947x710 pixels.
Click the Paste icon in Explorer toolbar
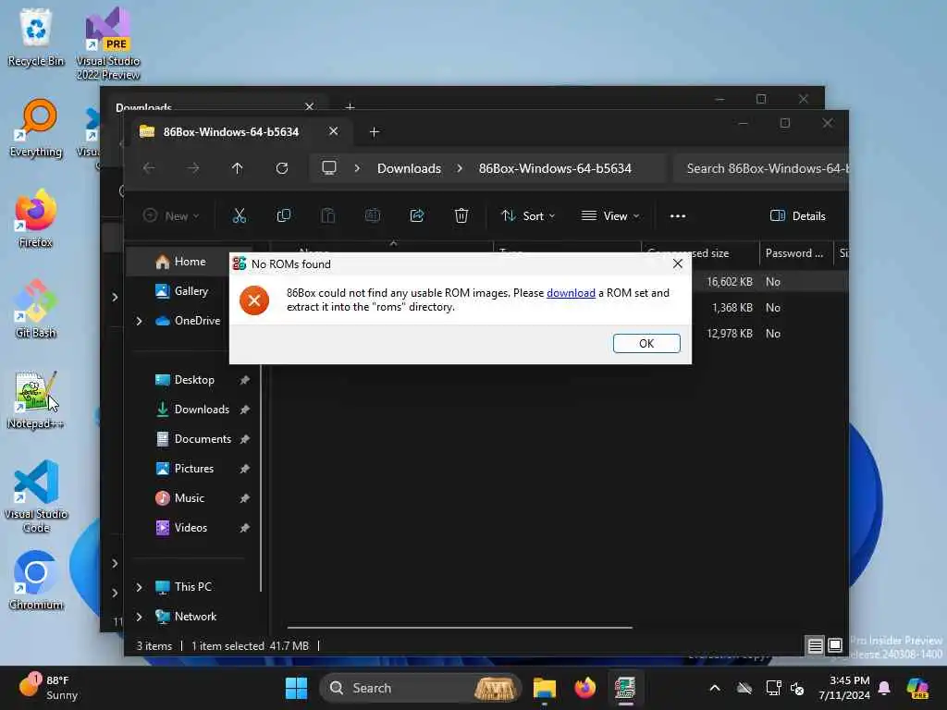point(328,215)
